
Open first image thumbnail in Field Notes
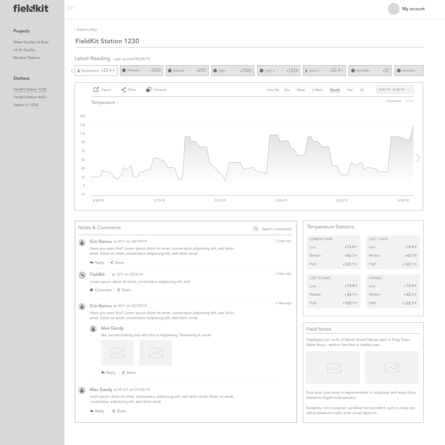tap(333, 368)
